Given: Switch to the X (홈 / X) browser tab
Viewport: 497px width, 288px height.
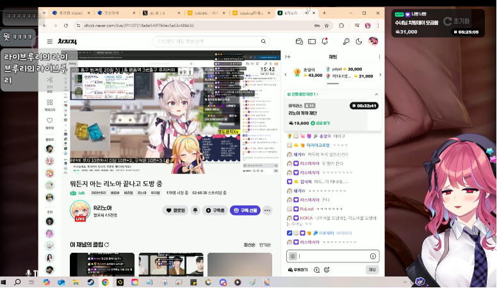Looking at the screenshot, I should coord(161,13).
